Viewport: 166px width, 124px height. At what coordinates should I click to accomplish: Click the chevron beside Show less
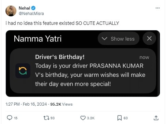105,38
